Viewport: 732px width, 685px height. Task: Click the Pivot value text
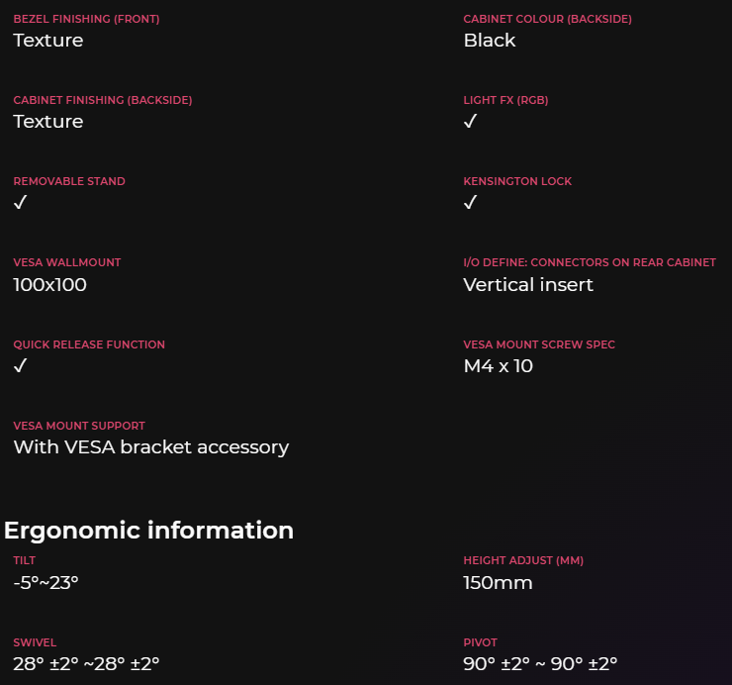click(x=540, y=664)
